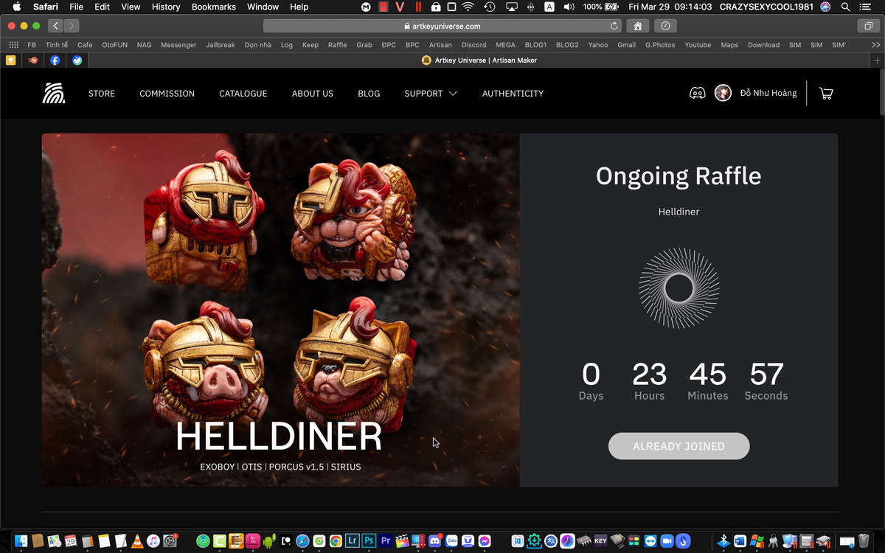This screenshot has height=553, width=885.
Task: Open the Bookmarks menu
Action: tap(213, 7)
